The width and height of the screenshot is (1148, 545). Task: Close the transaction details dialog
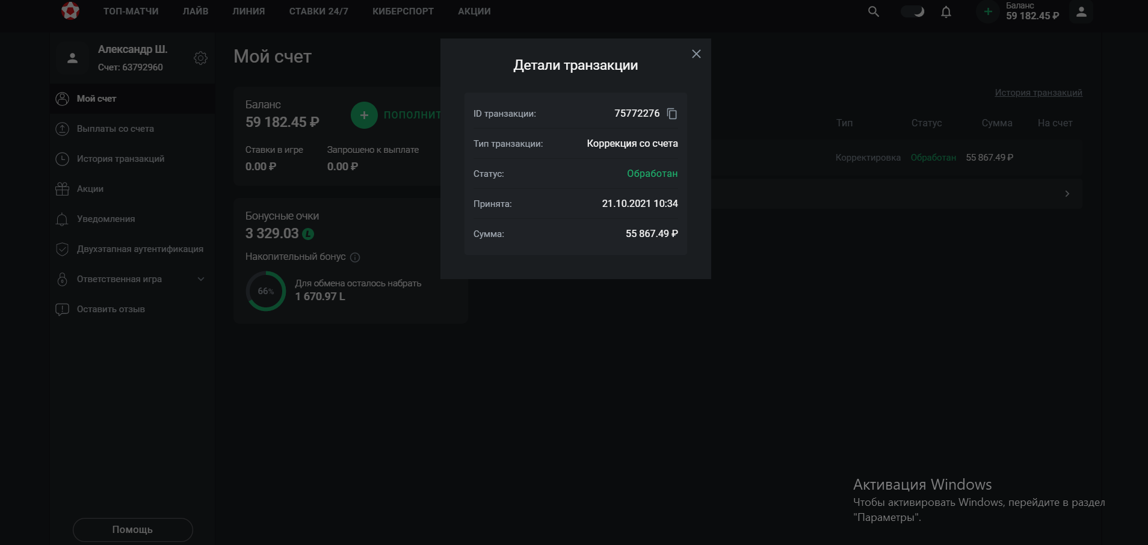696,54
